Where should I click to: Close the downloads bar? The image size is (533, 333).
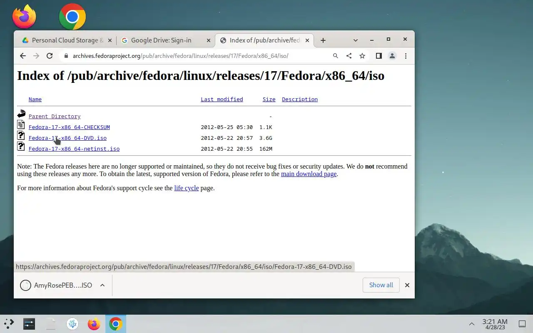[407, 285]
